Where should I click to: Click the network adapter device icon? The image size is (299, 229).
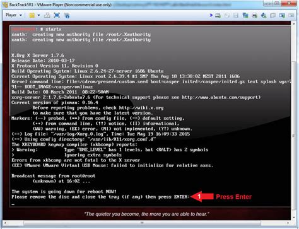(x=245, y=15)
